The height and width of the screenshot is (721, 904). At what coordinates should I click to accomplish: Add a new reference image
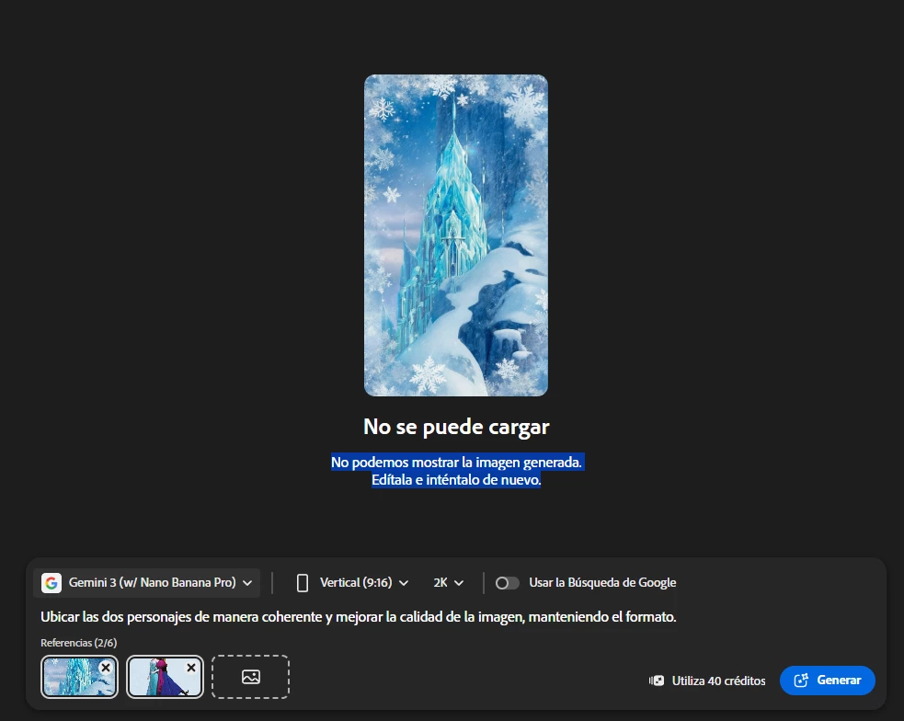pyautogui.click(x=251, y=677)
